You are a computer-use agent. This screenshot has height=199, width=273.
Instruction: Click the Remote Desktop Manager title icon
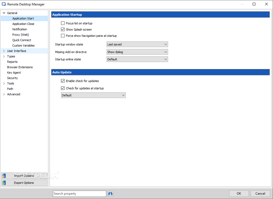click(x=4, y=4)
